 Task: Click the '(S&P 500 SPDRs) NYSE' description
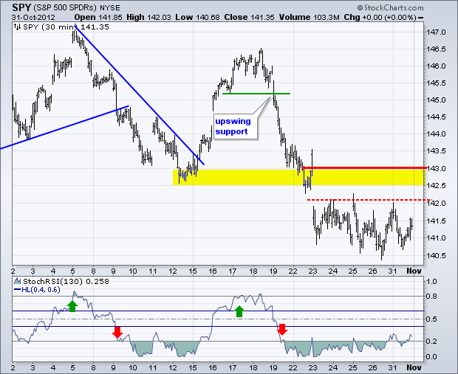[x=77, y=7]
